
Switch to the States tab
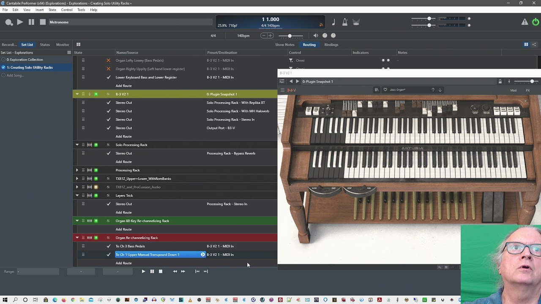click(x=45, y=44)
